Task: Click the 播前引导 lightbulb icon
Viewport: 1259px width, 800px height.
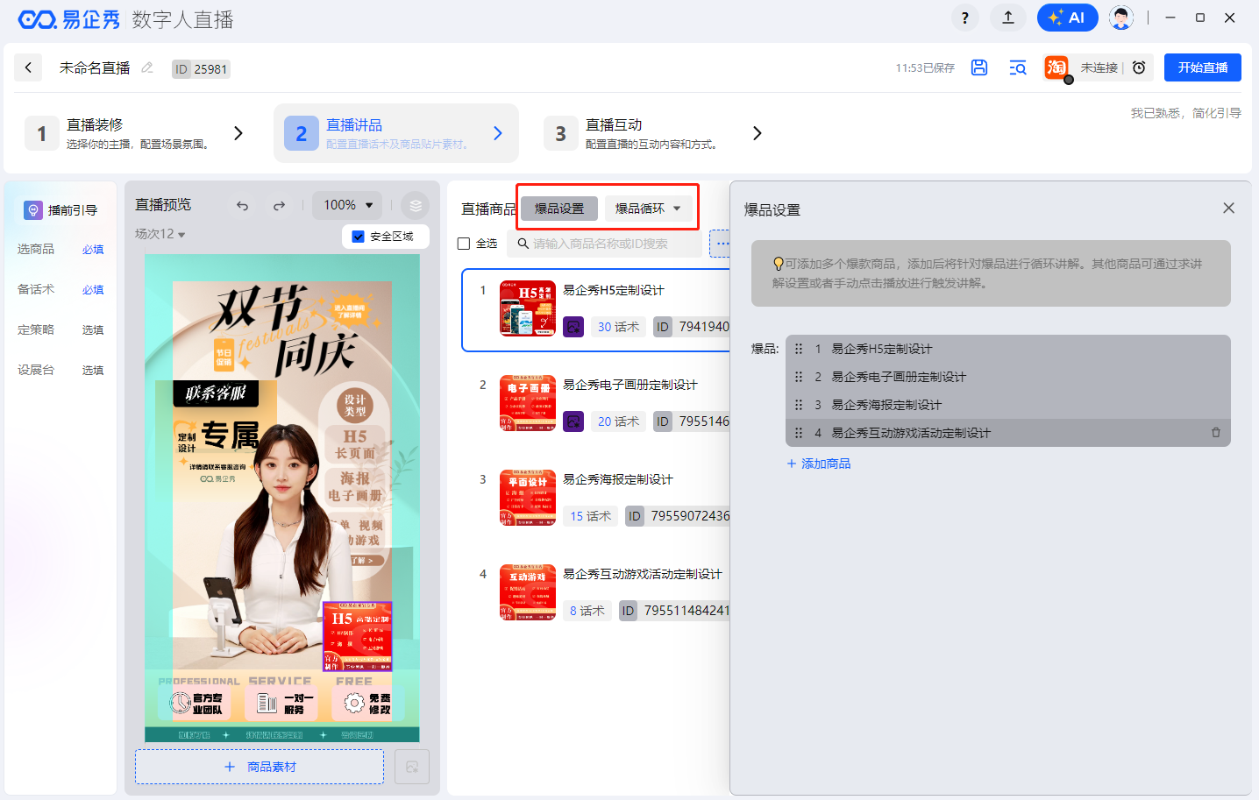Action: click(x=33, y=210)
